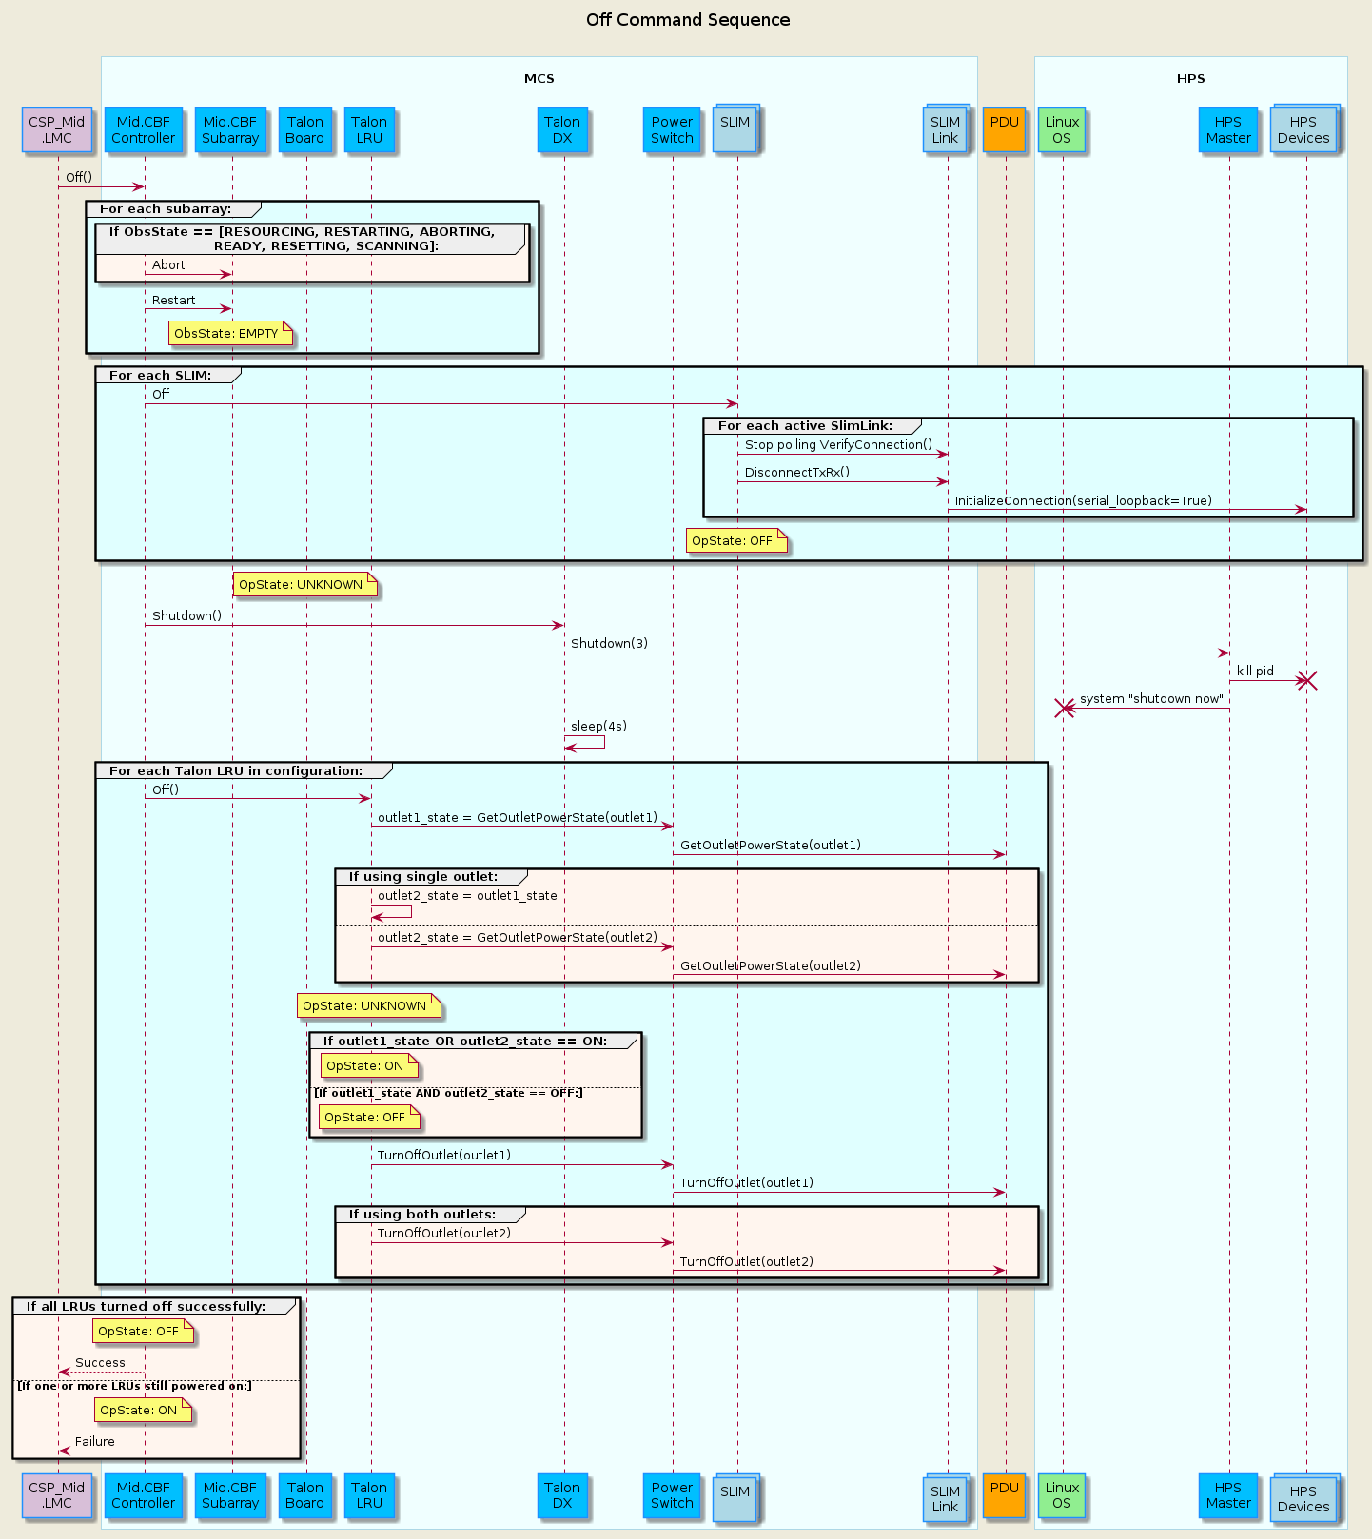
Task: Click the bottom orange PDU participant box
Action: 1005,1495
